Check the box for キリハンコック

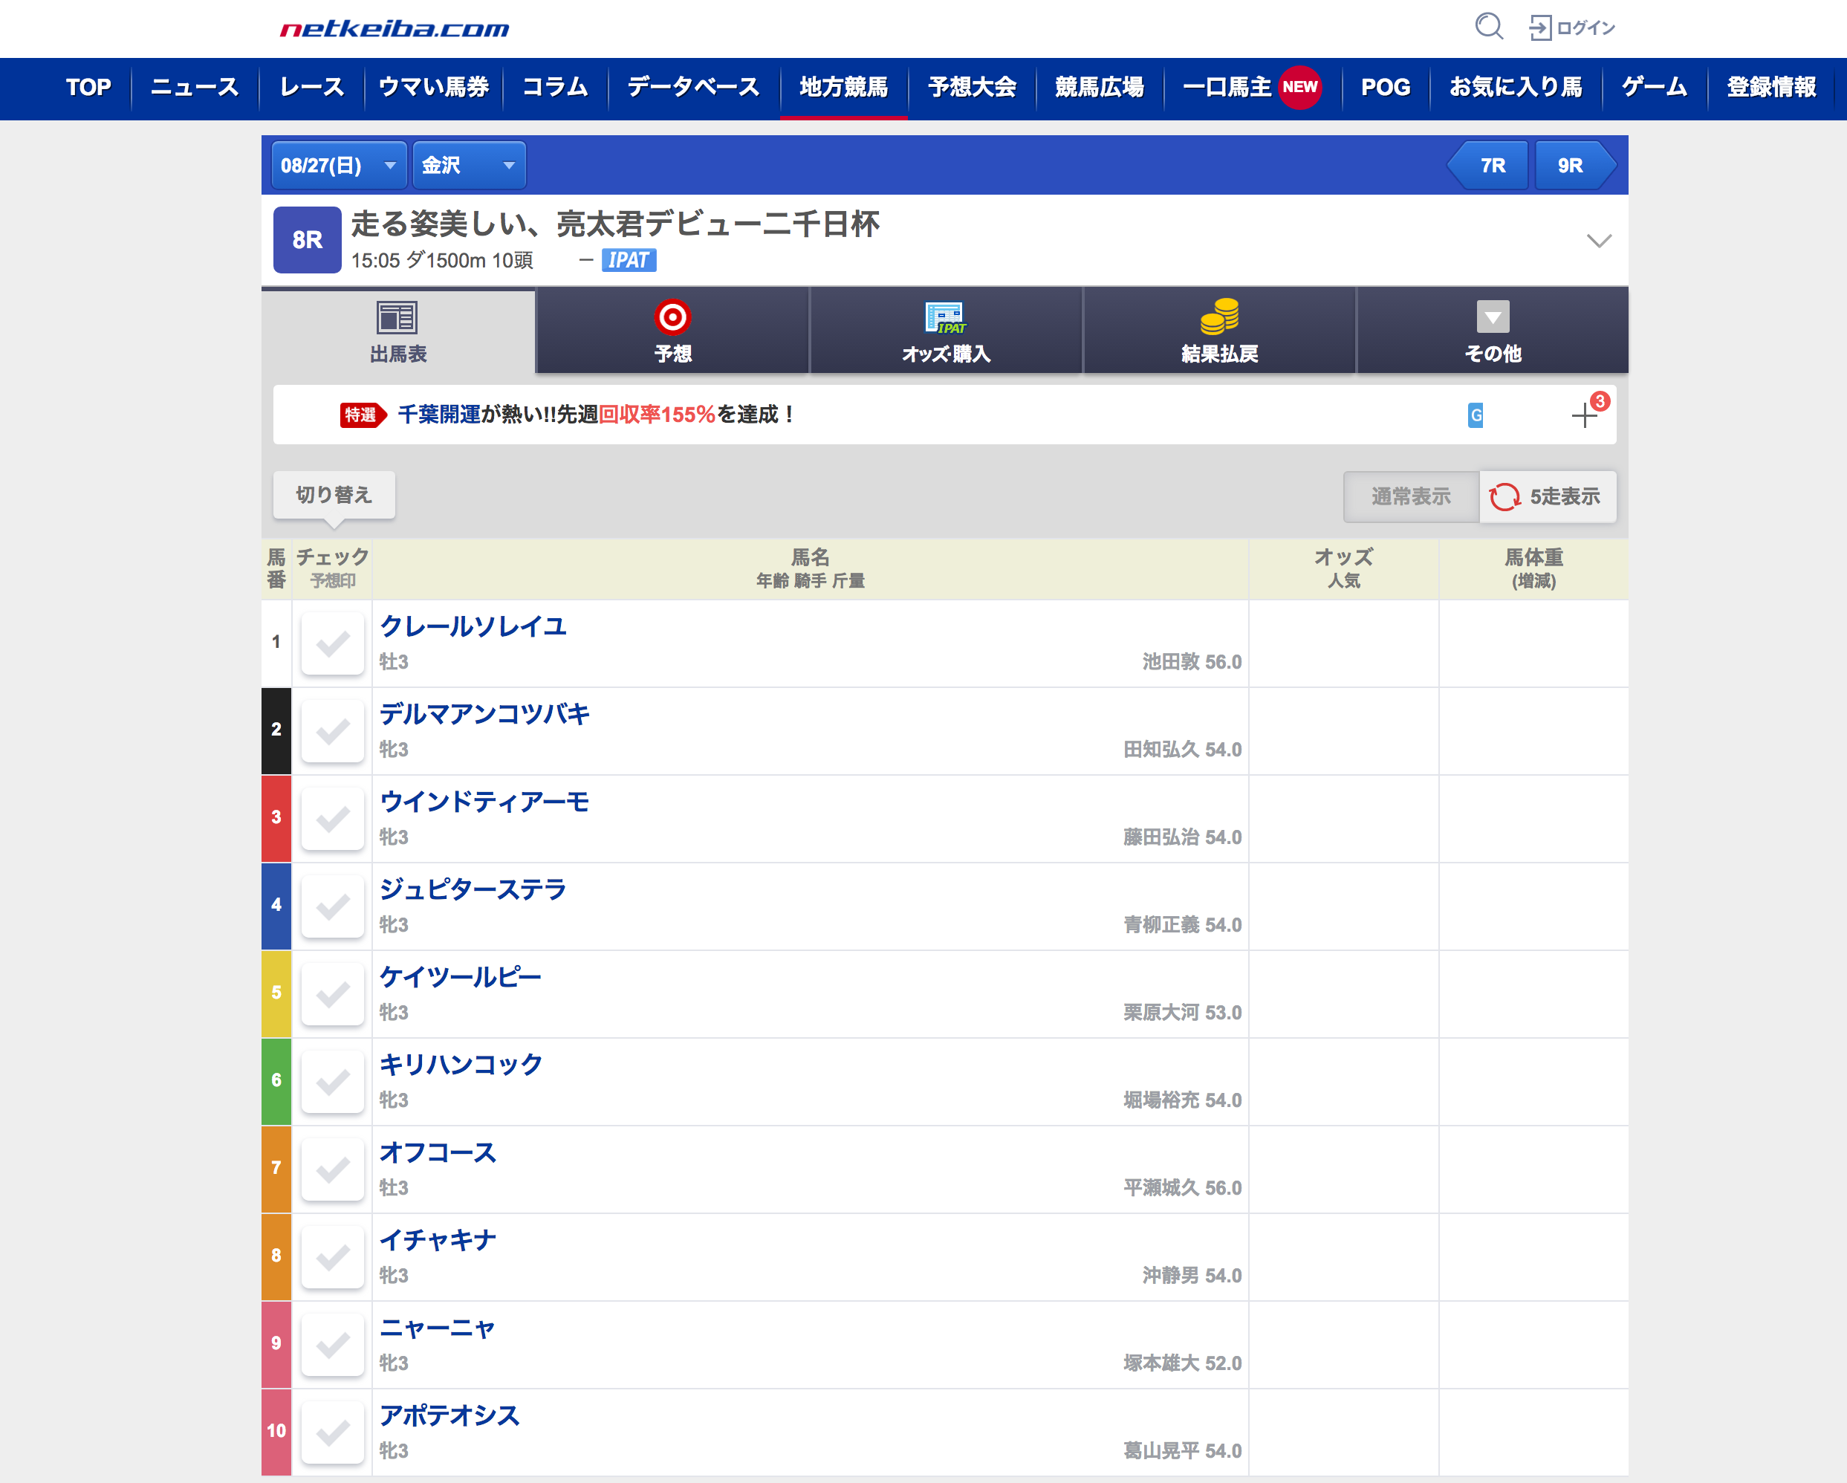tap(332, 1082)
